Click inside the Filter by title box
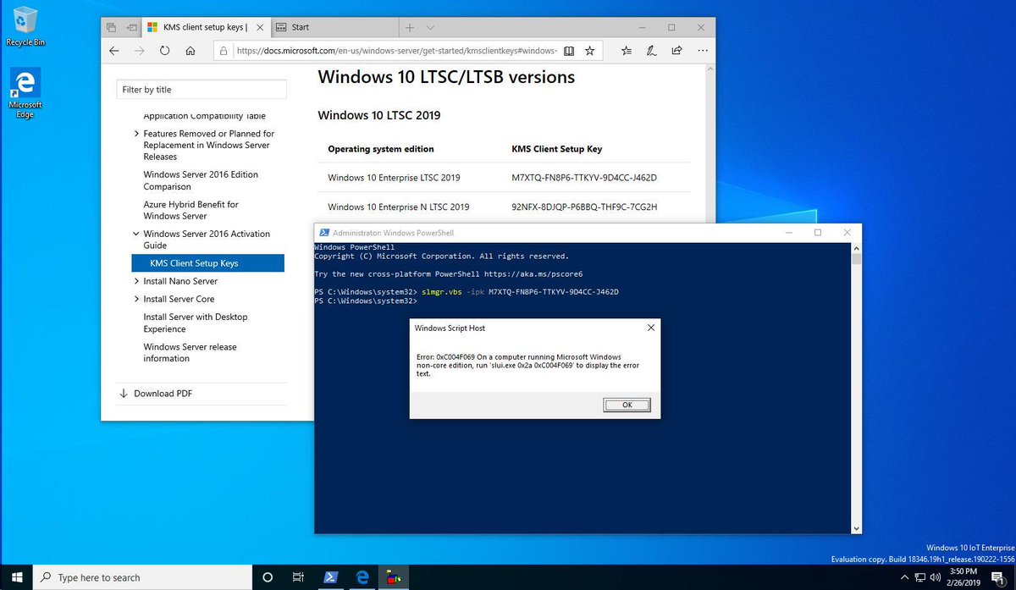1016x590 pixels. pyautogui.click(x=201, y=89)
